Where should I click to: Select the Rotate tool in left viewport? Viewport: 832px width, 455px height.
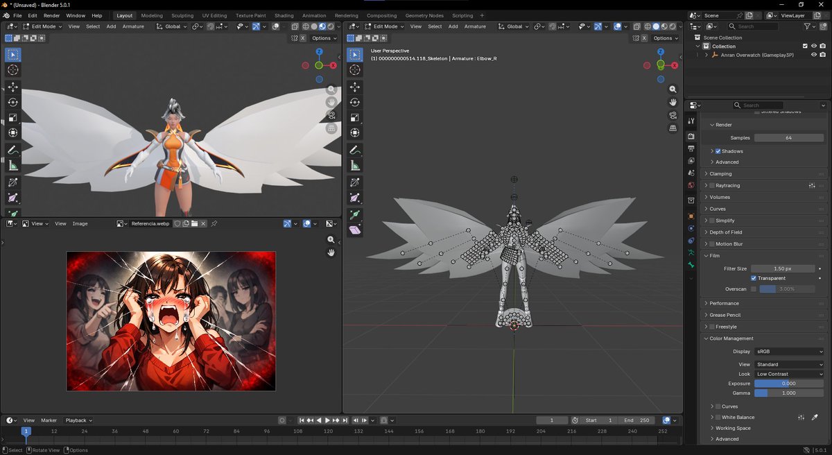coord(13,102)
